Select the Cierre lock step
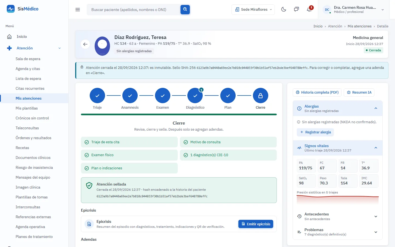This screenshot has width=395, height=247. (261, 96)
